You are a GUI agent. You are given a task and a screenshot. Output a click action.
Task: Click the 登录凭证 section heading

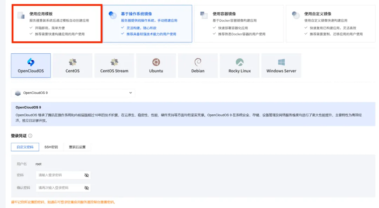coord(19,136)
